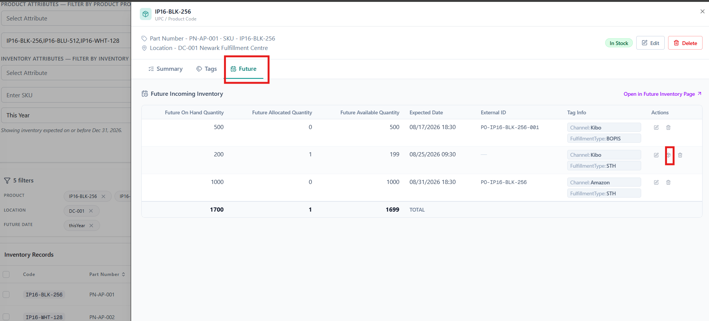The width and height of the screenshot is (709, 321).
Task: Remove the IP16-BLK-256 product filter chip
Action: (103, 196)
